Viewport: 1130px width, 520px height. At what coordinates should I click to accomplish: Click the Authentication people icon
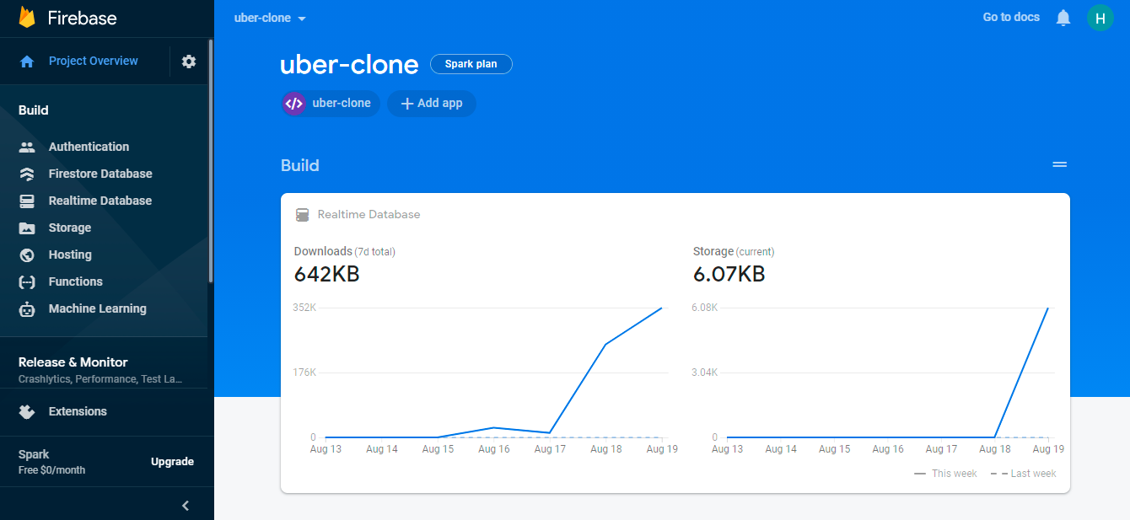[27, 147]
